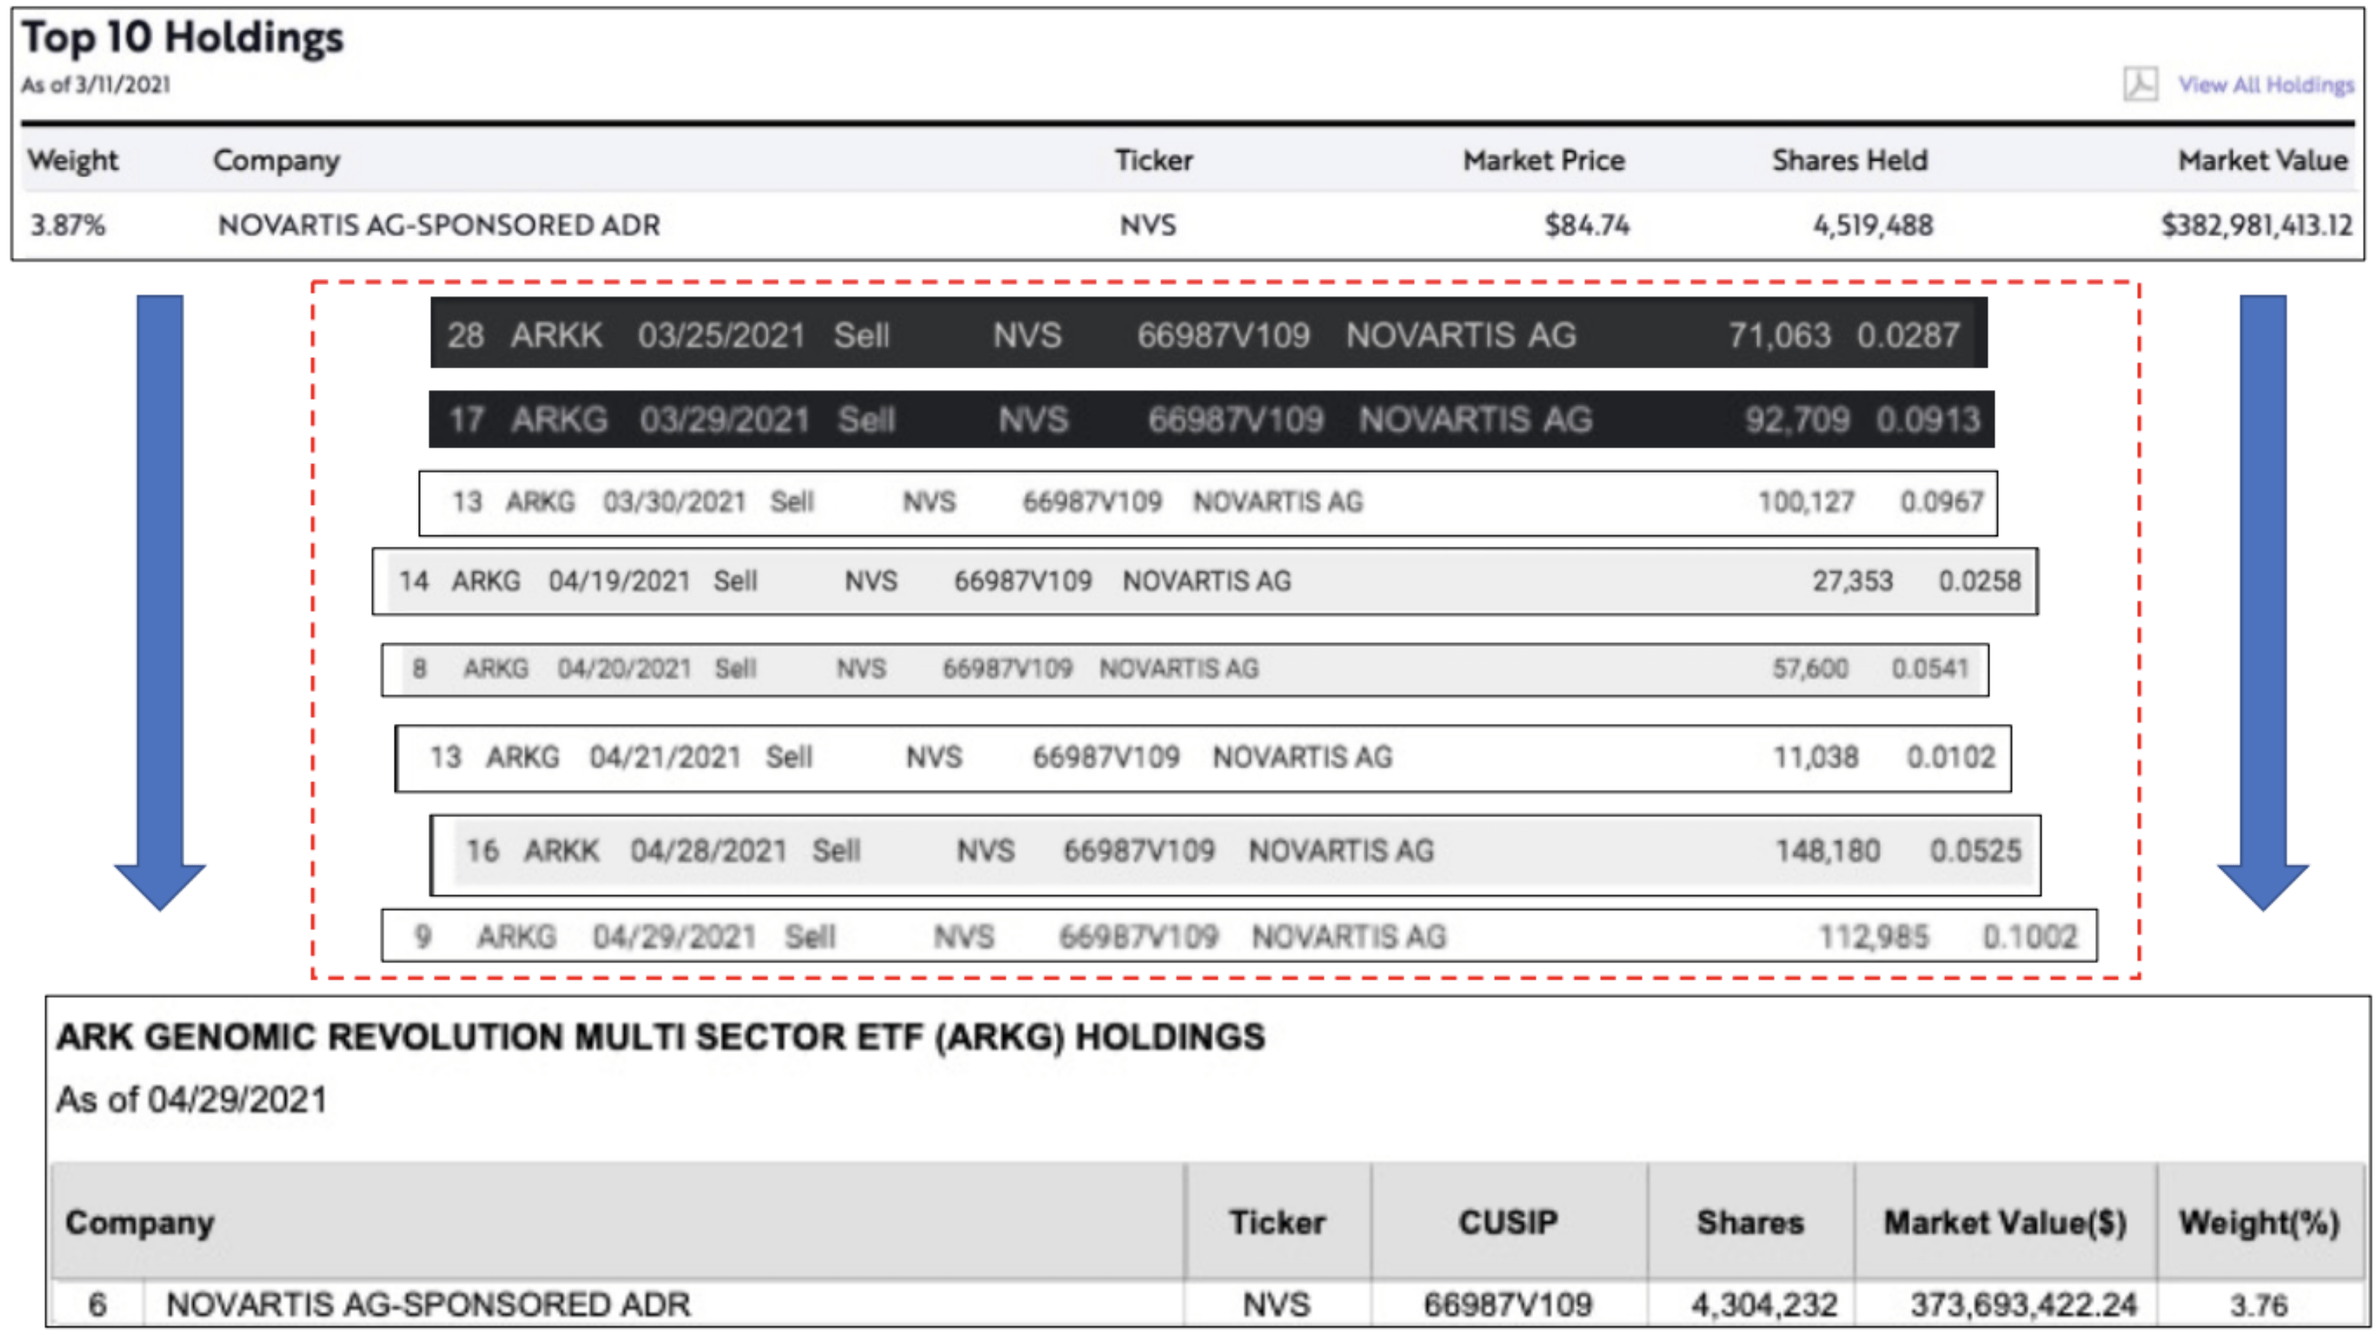Select the 03/30/2021 trade row with 100,127 shares
The height and width of the screenshot is (1335, 2379).
[x=1208, y=502]
